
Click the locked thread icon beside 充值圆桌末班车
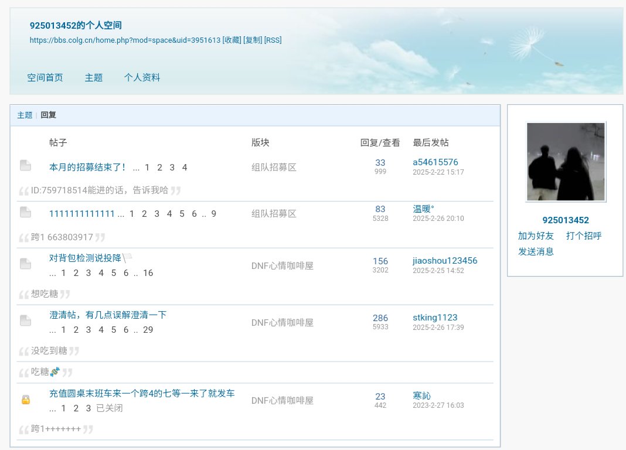point(26,400)
